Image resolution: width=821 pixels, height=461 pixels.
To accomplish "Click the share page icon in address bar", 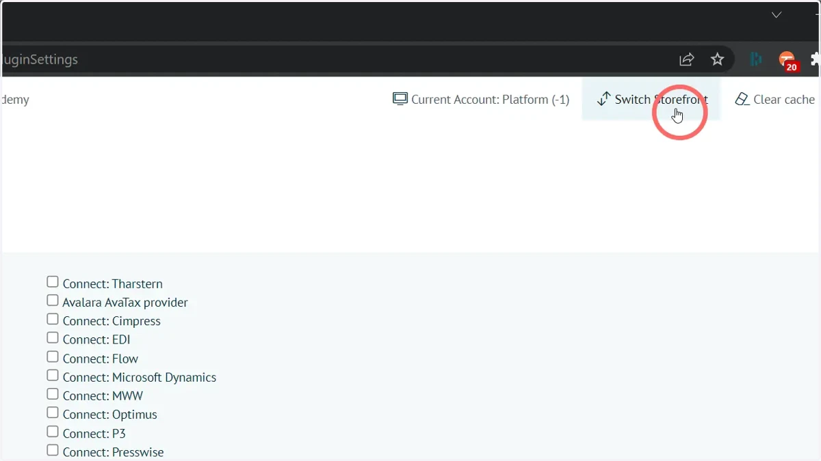I will click(686, 59).
